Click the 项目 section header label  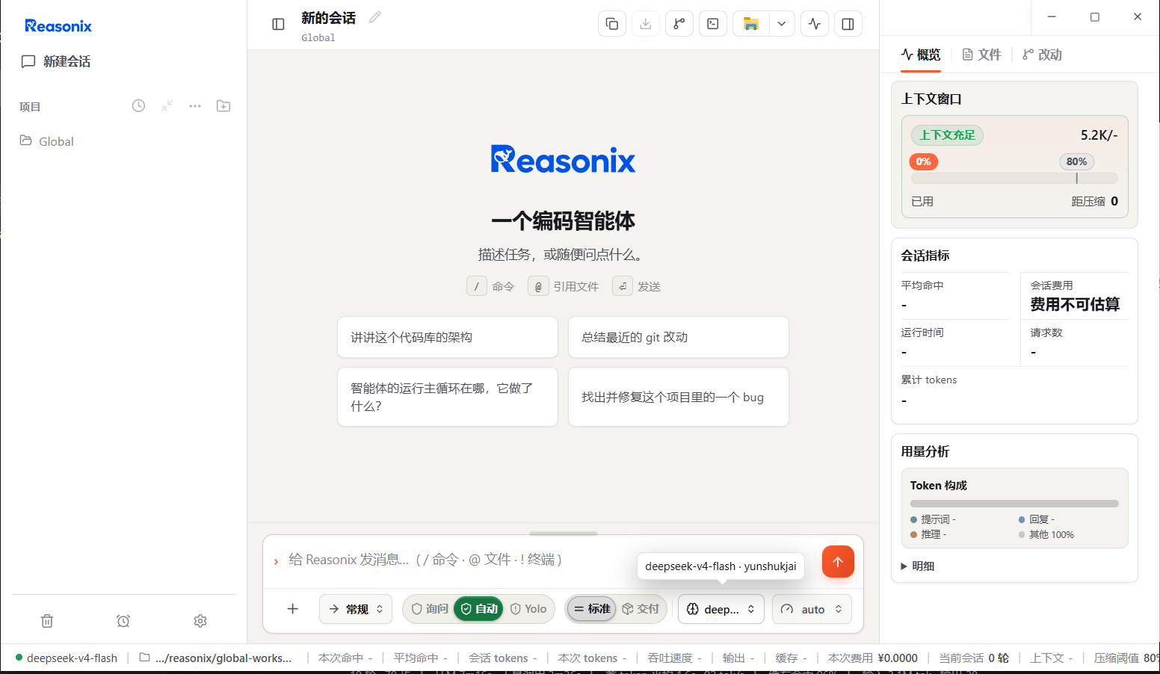pyautogui.click(x=30, y=107)
